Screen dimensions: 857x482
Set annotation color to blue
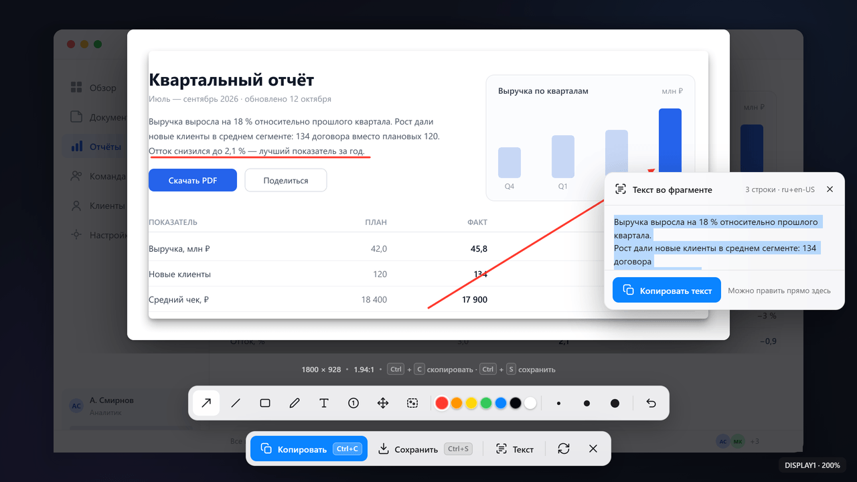501,403
